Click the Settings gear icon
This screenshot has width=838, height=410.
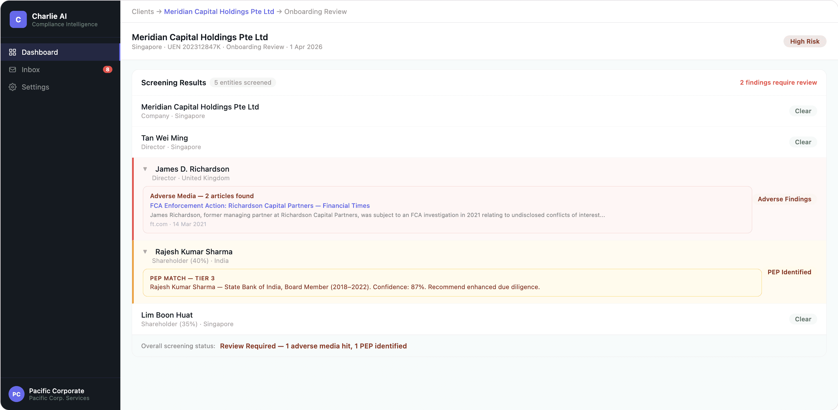pos(12,87)
